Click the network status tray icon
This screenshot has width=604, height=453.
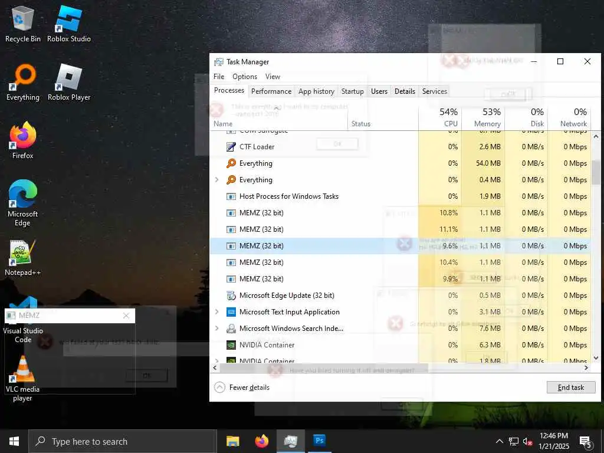click(514, 441)
